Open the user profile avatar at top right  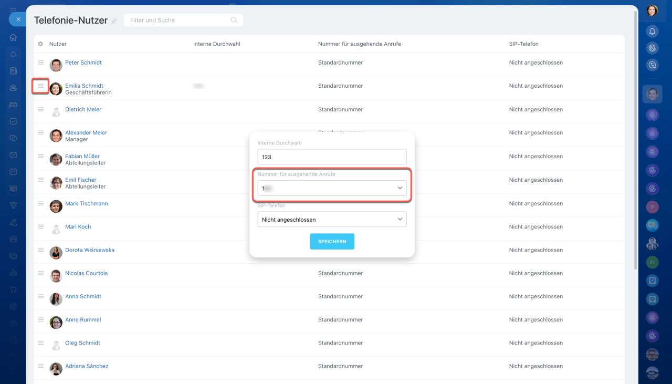click(652, 11)
